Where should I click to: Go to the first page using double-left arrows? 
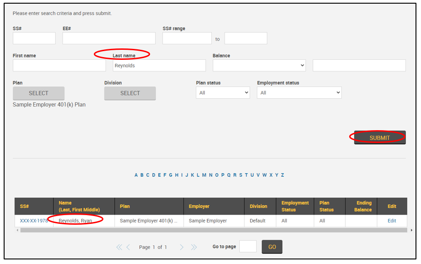[119, 247]
